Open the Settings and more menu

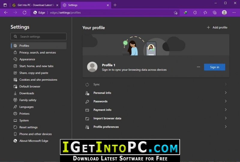coord(234,13)
